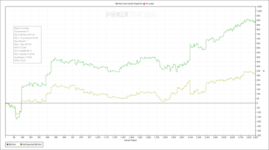Click the 'My C Avg Buy-In: $3.00' line
Screen dimensions: 269x150
tap(25, 54)
